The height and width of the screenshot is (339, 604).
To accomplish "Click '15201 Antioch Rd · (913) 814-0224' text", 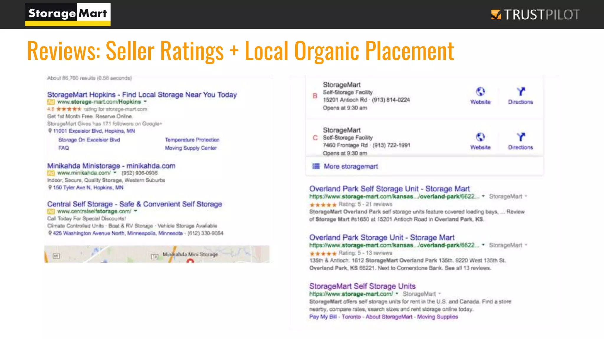I will [366, 100].
